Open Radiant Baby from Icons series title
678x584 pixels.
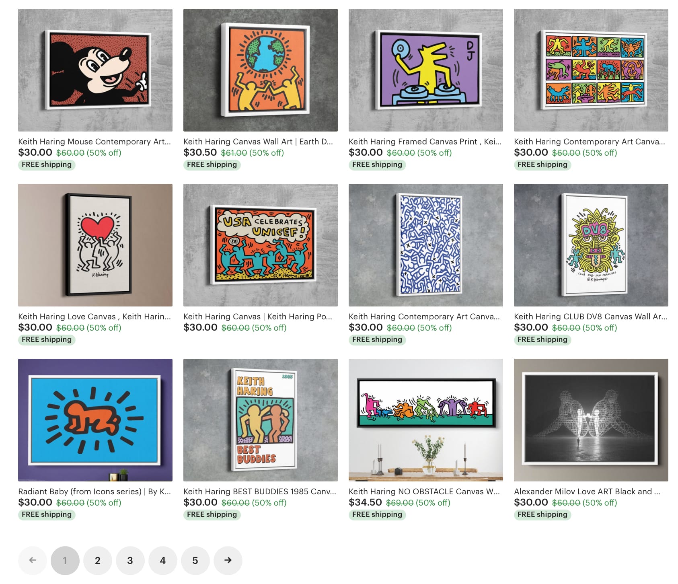(x=95, y=491)
